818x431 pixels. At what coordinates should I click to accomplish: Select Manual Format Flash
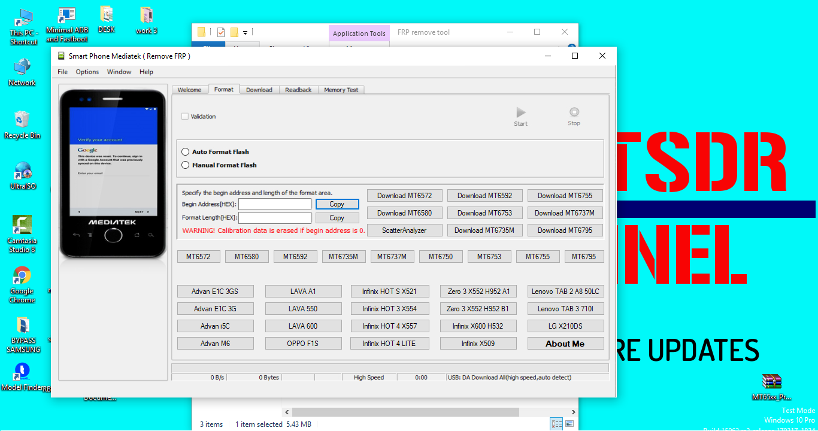point(186,165)
